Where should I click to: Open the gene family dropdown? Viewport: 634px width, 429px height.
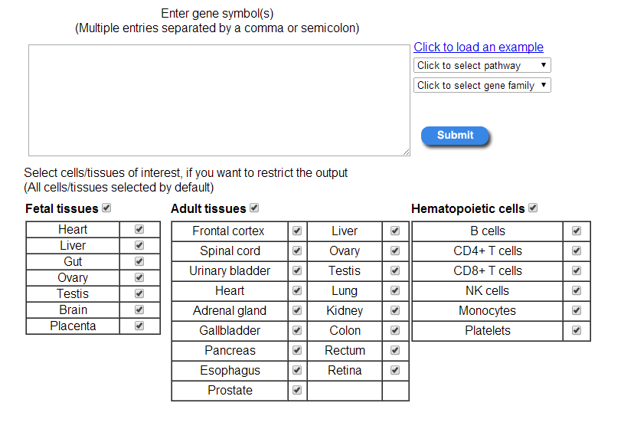[482, 86]
